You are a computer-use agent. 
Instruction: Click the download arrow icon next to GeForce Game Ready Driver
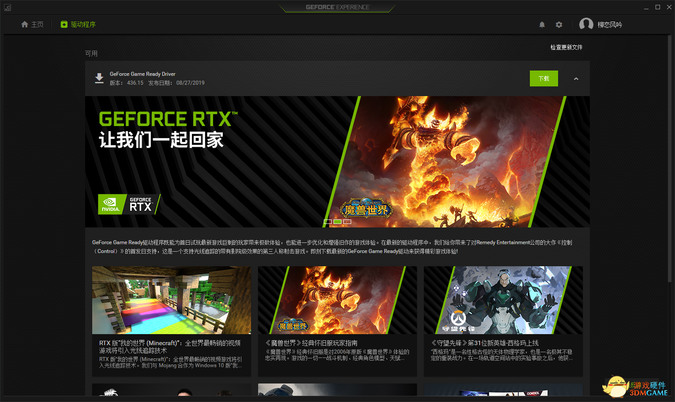(x=99, y=78)
